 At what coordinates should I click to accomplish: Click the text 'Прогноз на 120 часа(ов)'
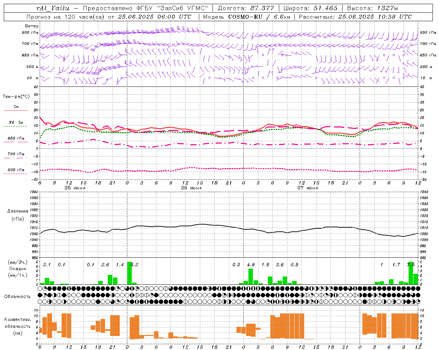pos(66,17)
